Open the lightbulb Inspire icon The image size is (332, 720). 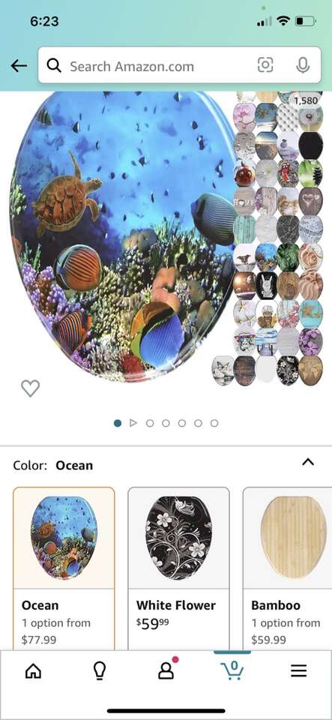(x=99, y=671)
